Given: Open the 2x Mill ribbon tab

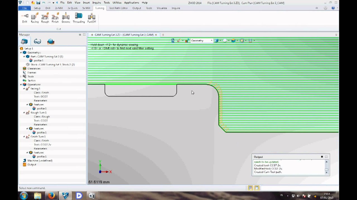Looking at the screenshot, I should point(59,8).
